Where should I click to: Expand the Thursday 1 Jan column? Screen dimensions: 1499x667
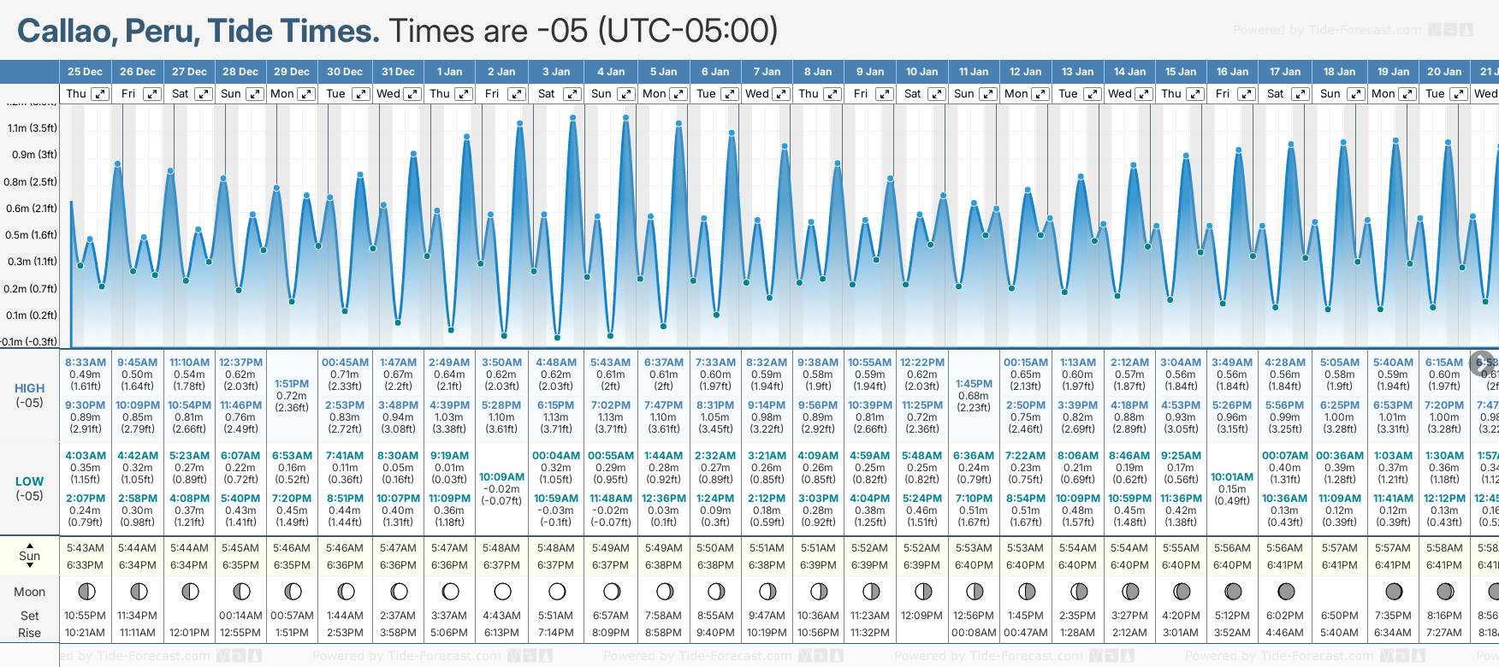click(463, 94)
